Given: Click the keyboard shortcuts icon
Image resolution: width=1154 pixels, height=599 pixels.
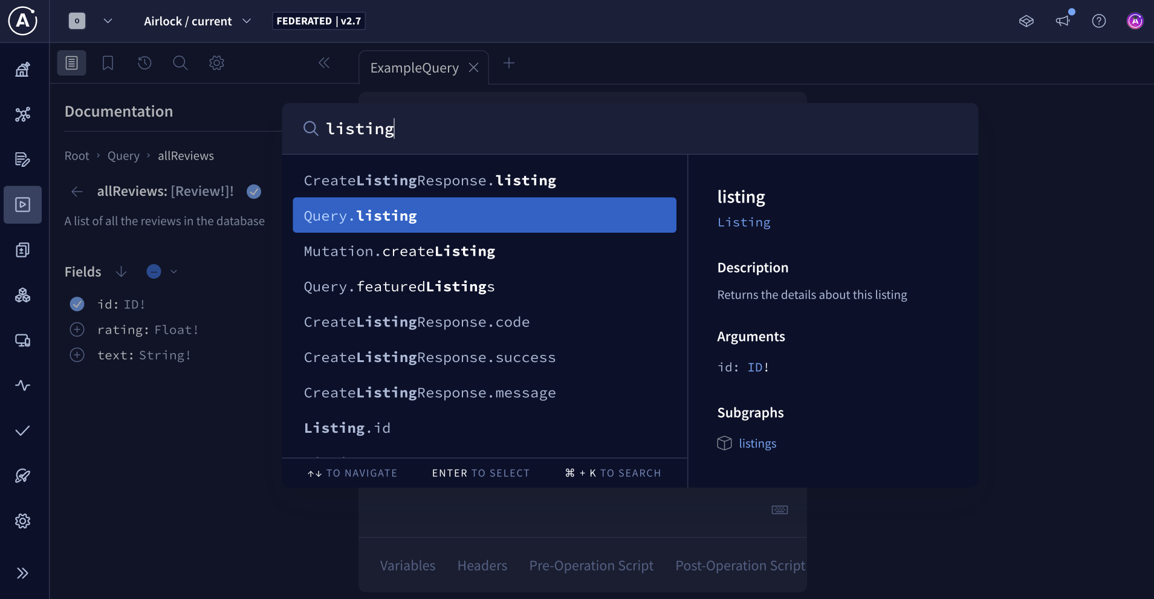Looking at the screenshot, I should pos(779,510).
